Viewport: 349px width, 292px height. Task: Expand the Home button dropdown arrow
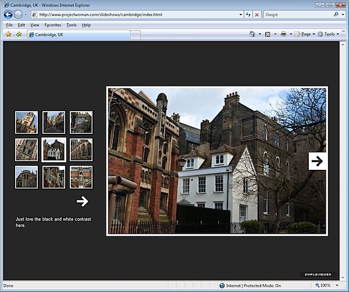[259, 34]
